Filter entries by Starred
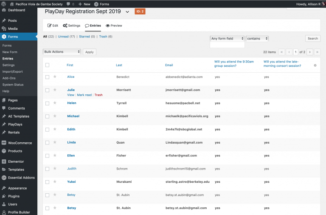The image size is (326, 215). (x=84, y=37)
